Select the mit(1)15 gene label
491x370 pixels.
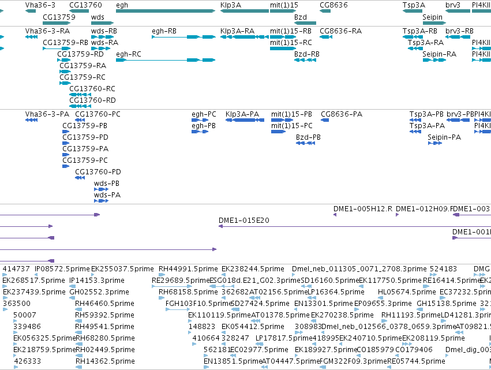[284, 5]
